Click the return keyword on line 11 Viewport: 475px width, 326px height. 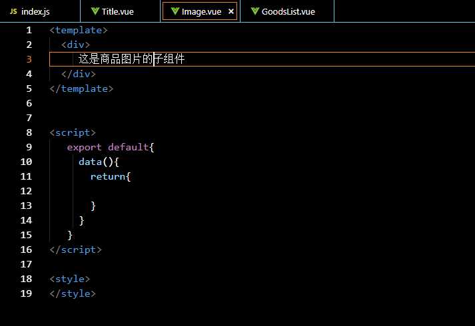tap(107, 176)
